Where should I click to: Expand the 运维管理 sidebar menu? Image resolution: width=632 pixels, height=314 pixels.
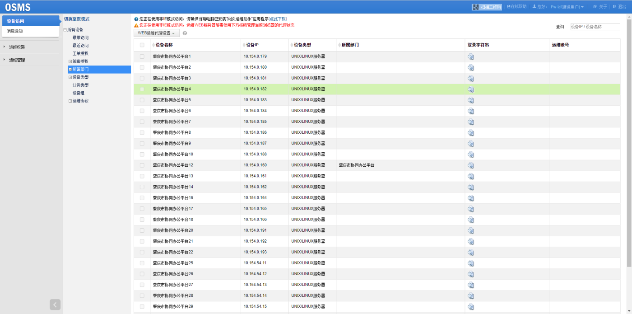17,60
